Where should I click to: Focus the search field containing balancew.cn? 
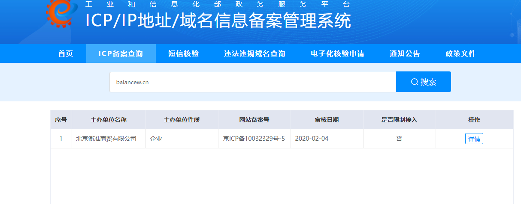pos(252,82)
